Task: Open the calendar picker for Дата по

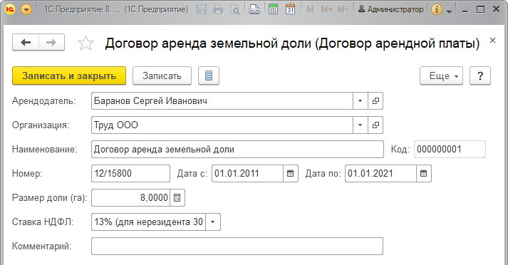Action: point(424,173)
